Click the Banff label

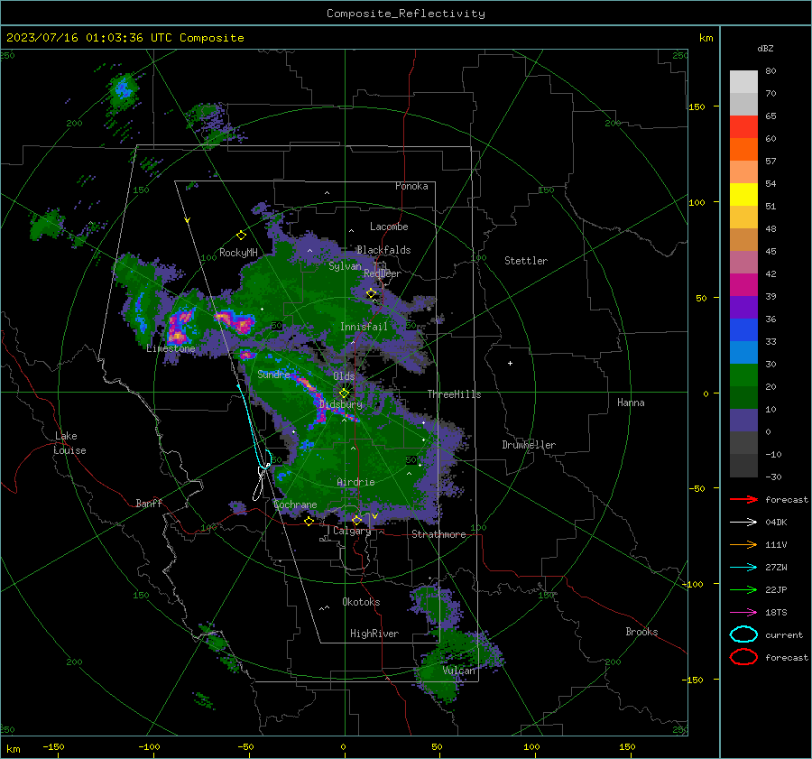click(149, 504)
